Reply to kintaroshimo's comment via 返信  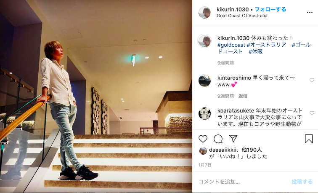[243, 96]
